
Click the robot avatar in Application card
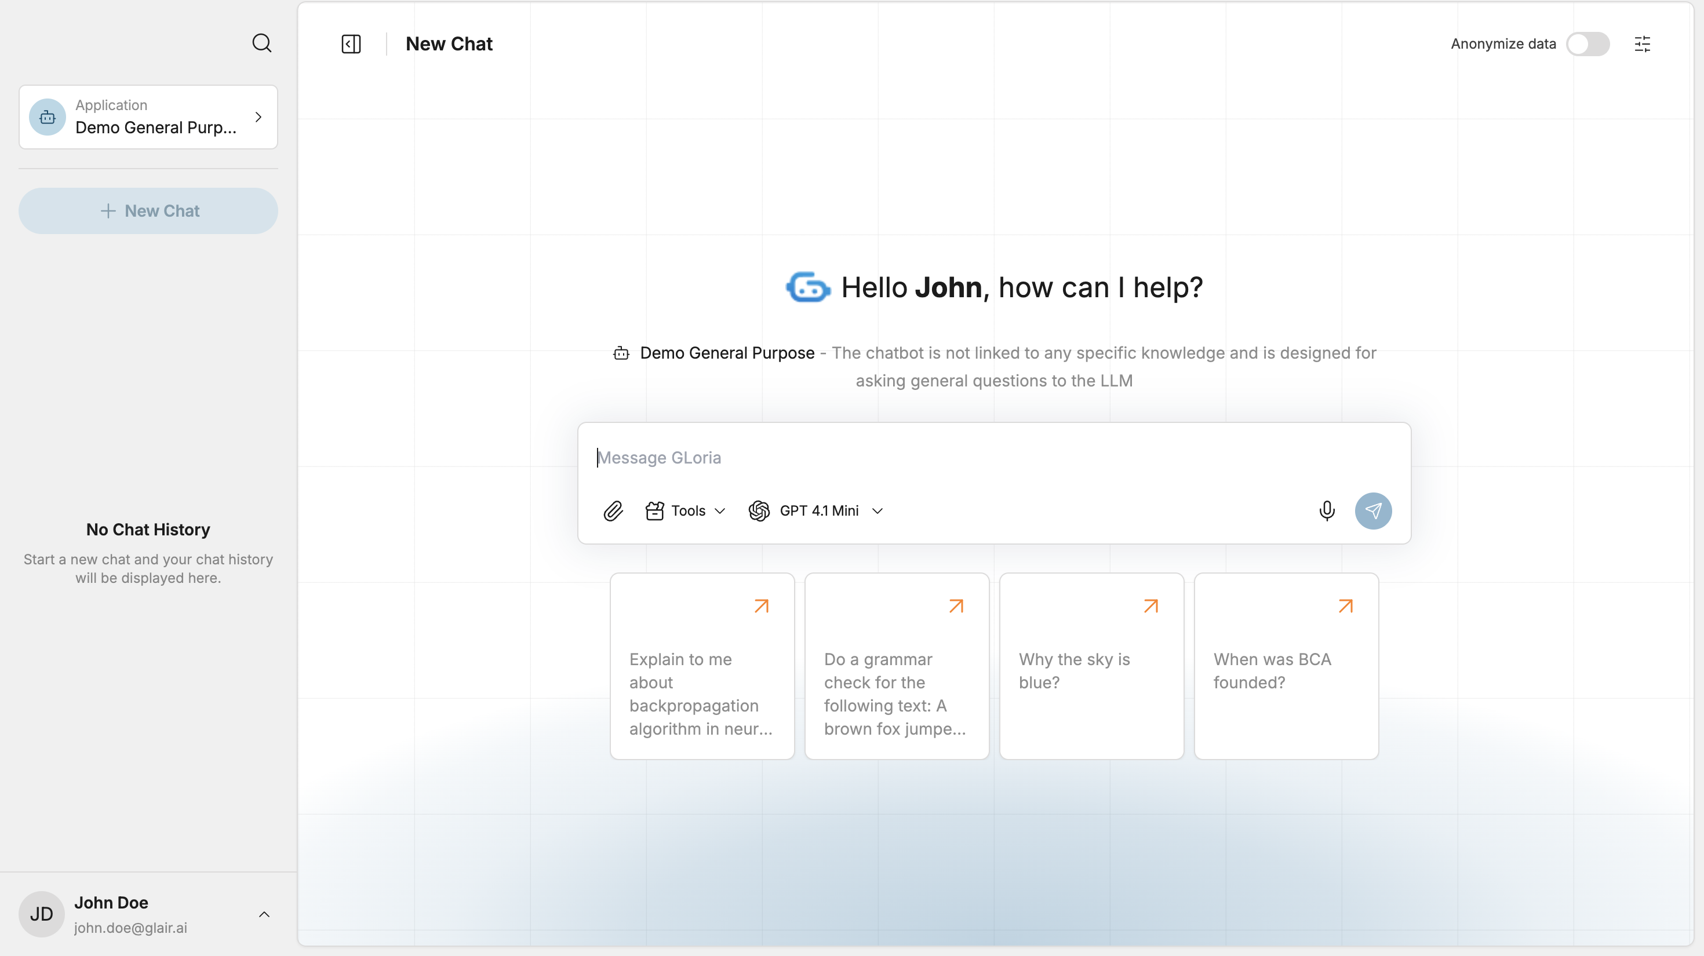point(48,118)
